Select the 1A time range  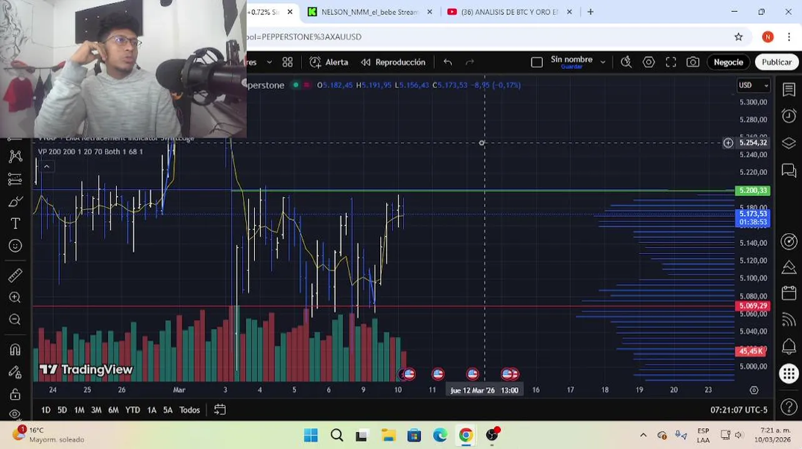152,410
